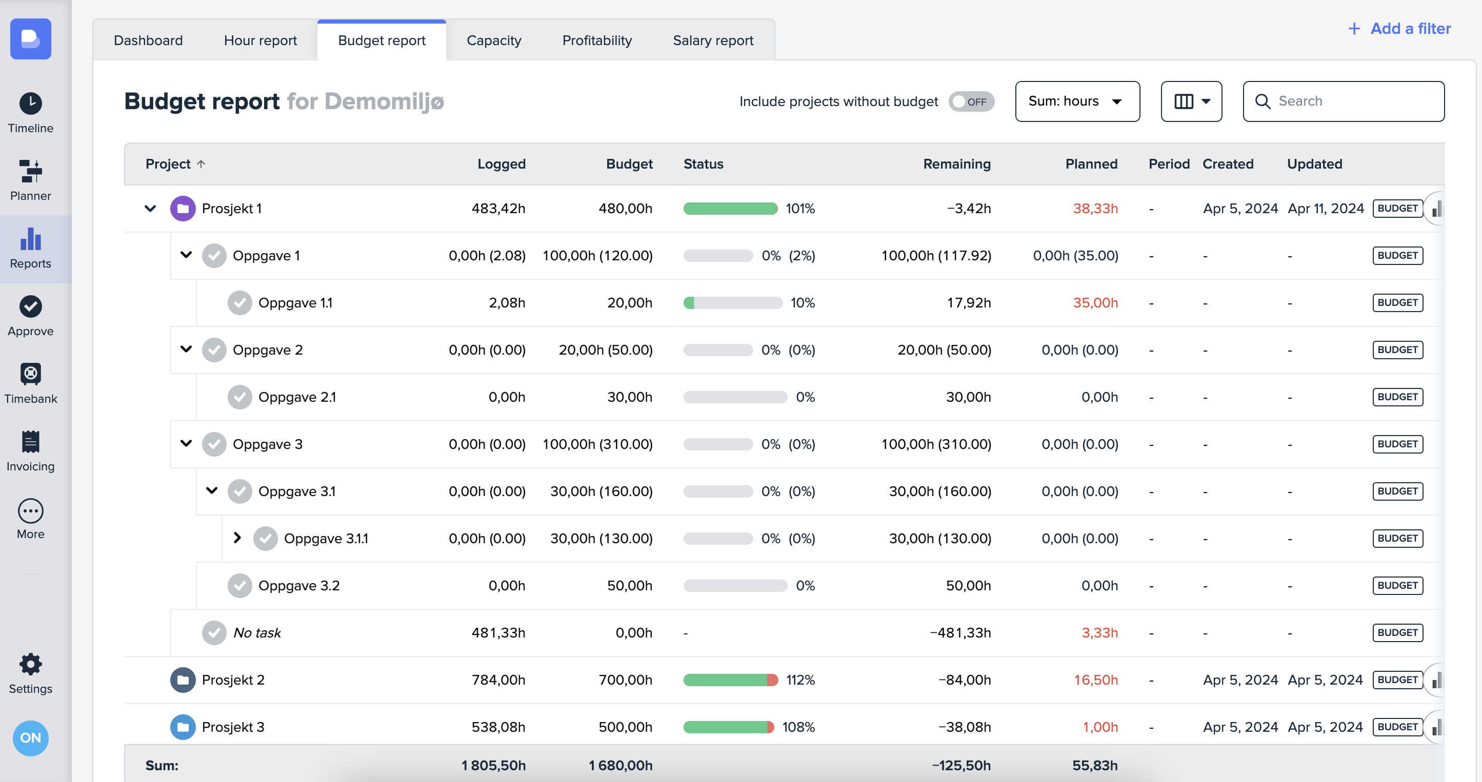
Task: Expand the Oppgave 3.1.1 subtasks
Action: pyautogui.click(x=237, y=538)
